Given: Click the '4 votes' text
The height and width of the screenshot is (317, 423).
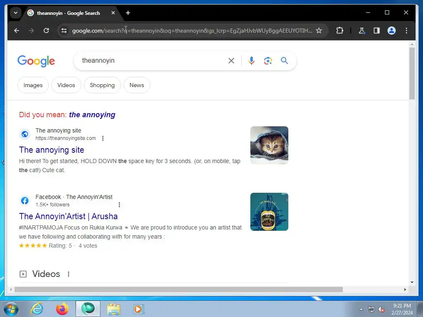Looking at the screenshot, I should click(88, 246).
